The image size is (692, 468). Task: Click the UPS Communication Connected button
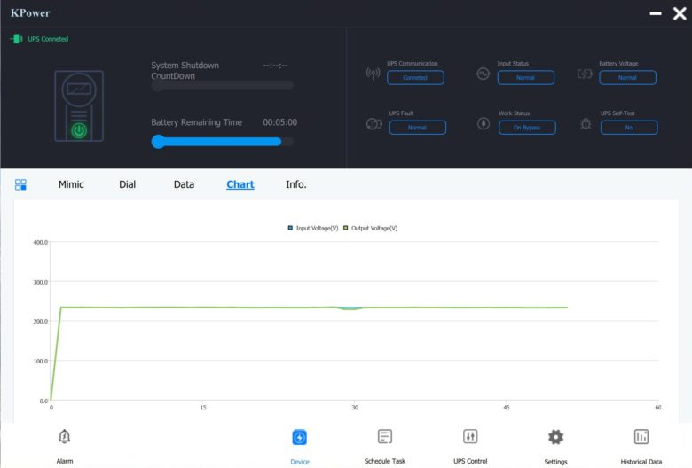click(x=415, y=78)
